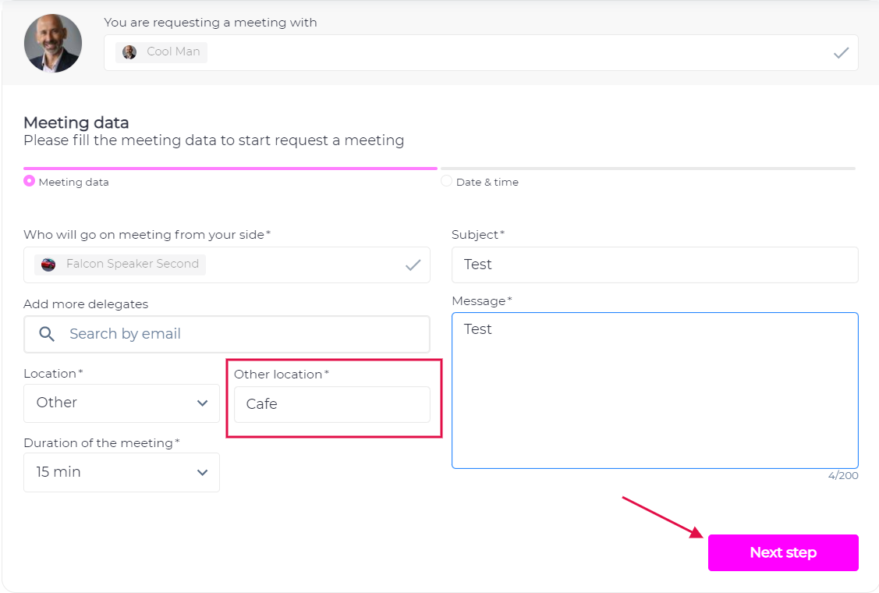Viewport: 879px width, 593px height.
Task: Click the 'Location*' field label
Action: click(53, 374)
